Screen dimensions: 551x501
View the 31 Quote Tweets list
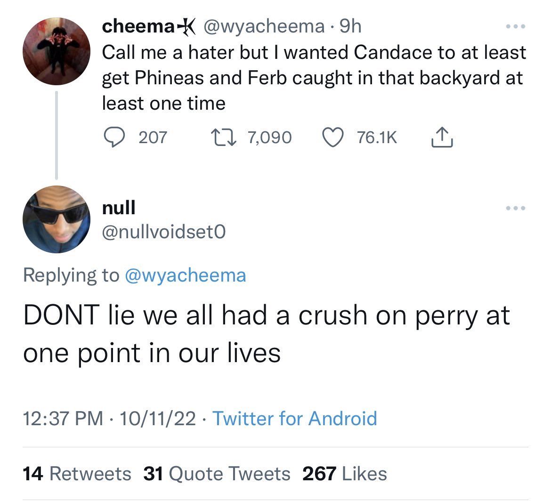[x=217, y=474]
